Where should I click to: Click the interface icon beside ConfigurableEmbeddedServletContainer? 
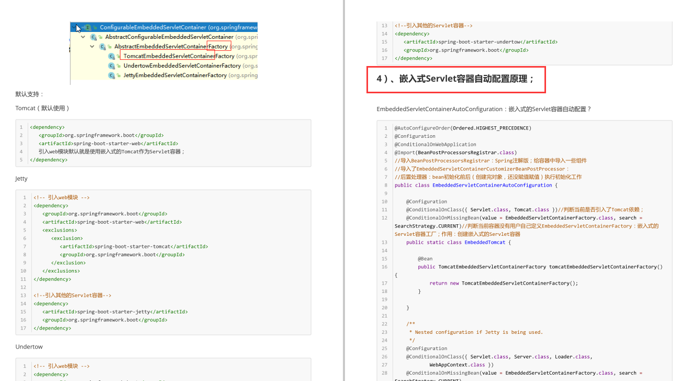pyautogui.click(x=87, y=27)
